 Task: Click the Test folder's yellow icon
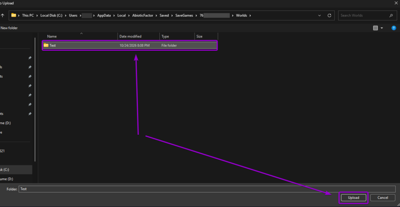tap(46, 45)
